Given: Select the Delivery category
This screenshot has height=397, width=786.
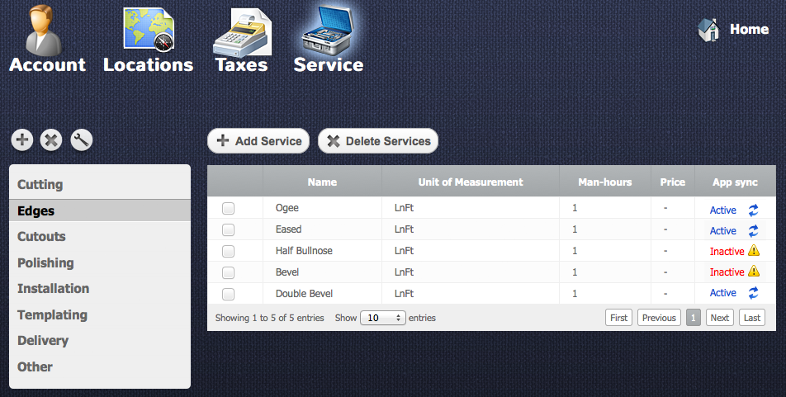Looking at the screenshot, I should pos(100,341).
